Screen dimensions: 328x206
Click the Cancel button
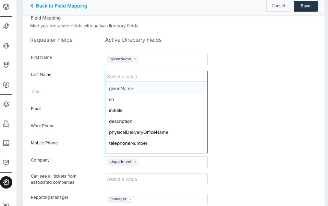(x=278, y=6)
